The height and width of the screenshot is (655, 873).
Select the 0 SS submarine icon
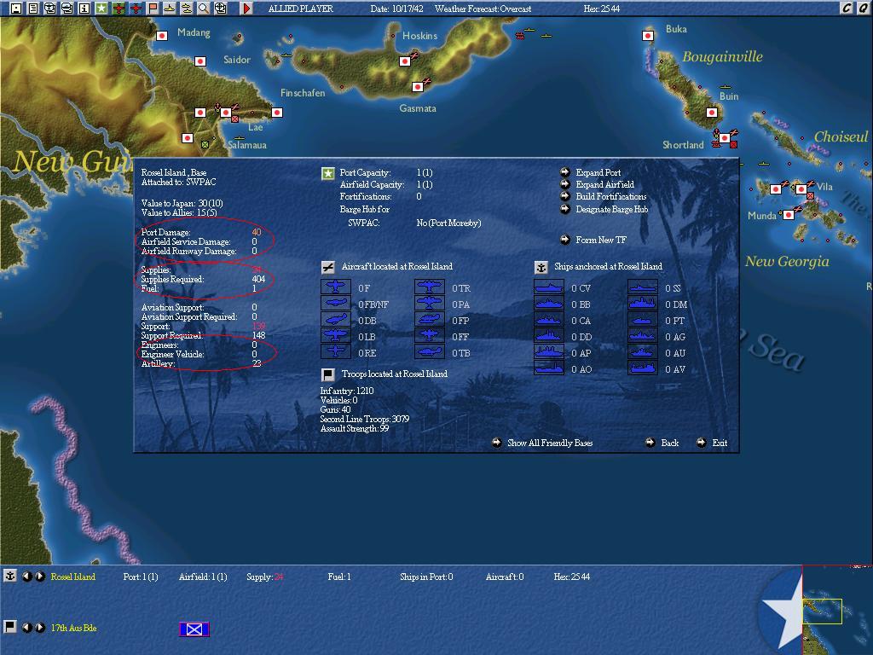point(643,287)
